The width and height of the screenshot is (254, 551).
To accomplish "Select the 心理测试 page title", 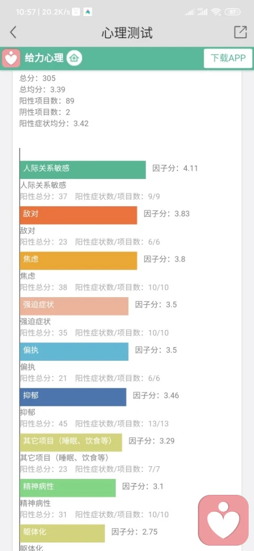I will coord(127,33).
